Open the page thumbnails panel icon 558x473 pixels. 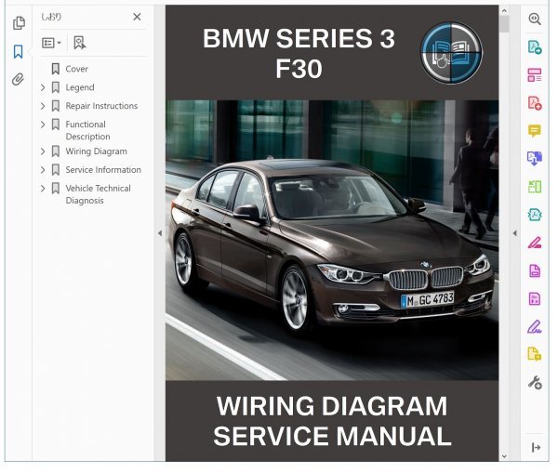(19, 23)
